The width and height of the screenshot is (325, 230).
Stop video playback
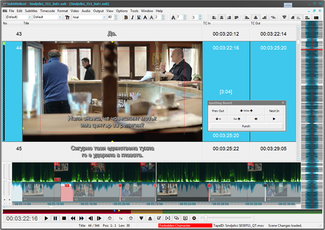[64, 218]
